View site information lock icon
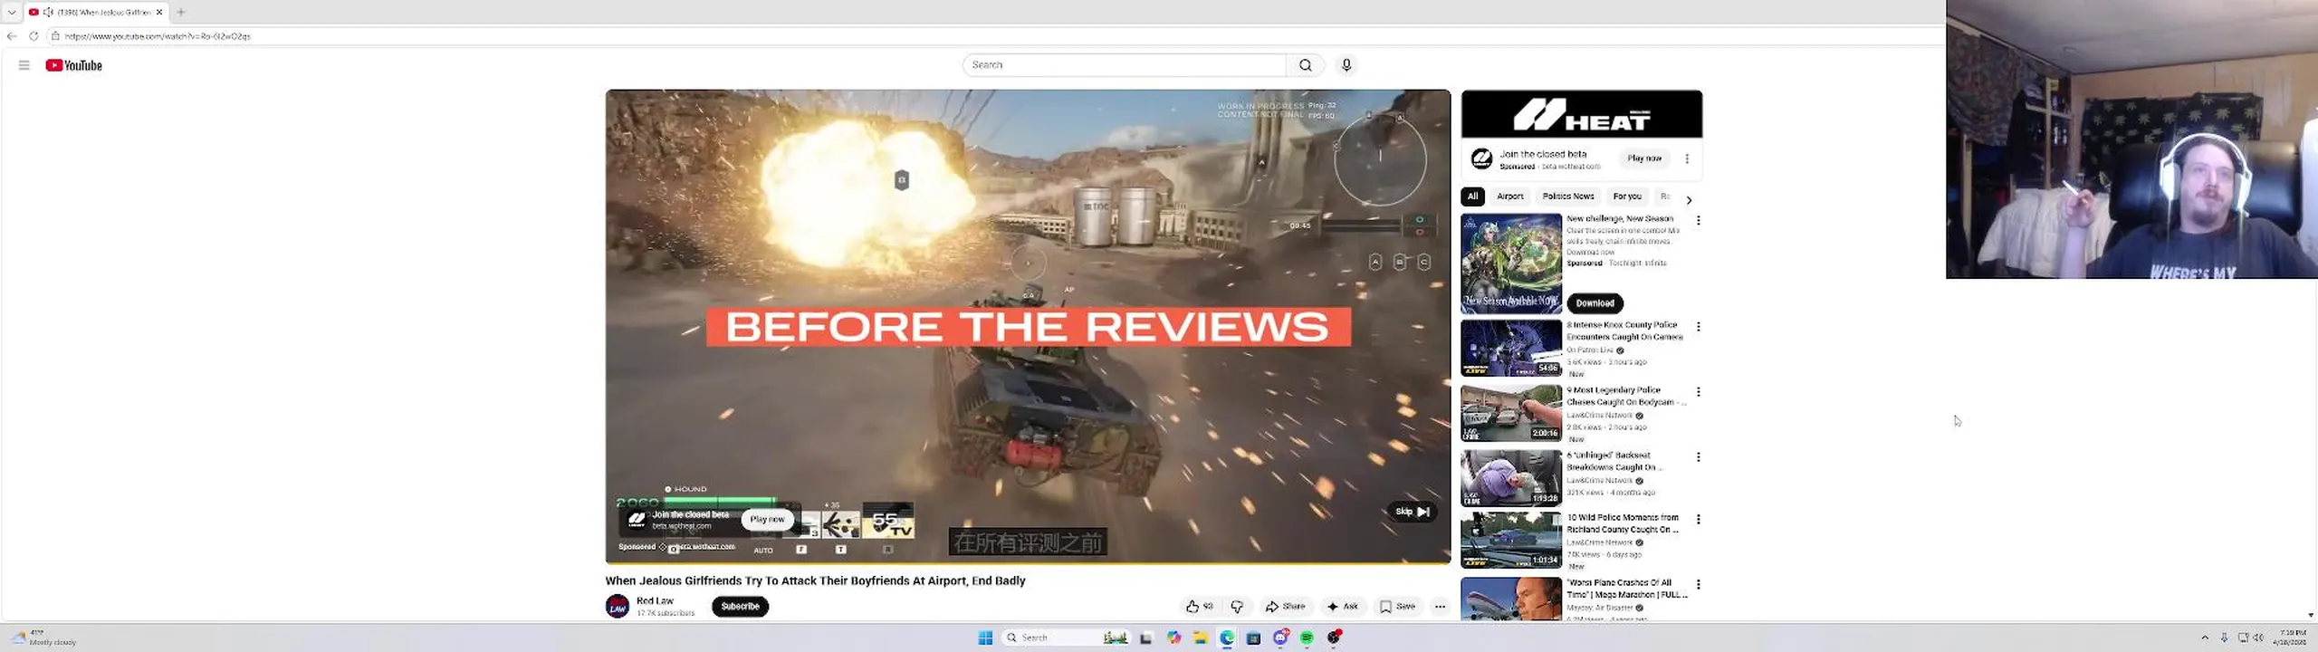This screenshot has width=2318, height=652. click(55, 36)
